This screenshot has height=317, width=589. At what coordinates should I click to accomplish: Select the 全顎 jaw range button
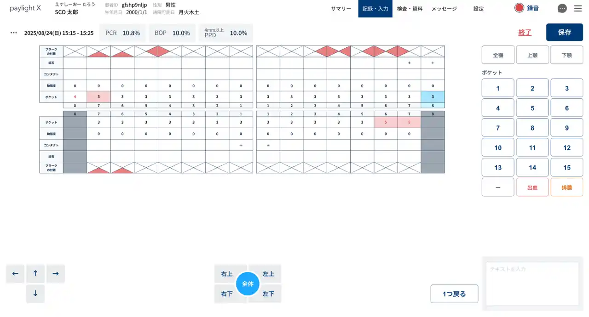(498, 55)
